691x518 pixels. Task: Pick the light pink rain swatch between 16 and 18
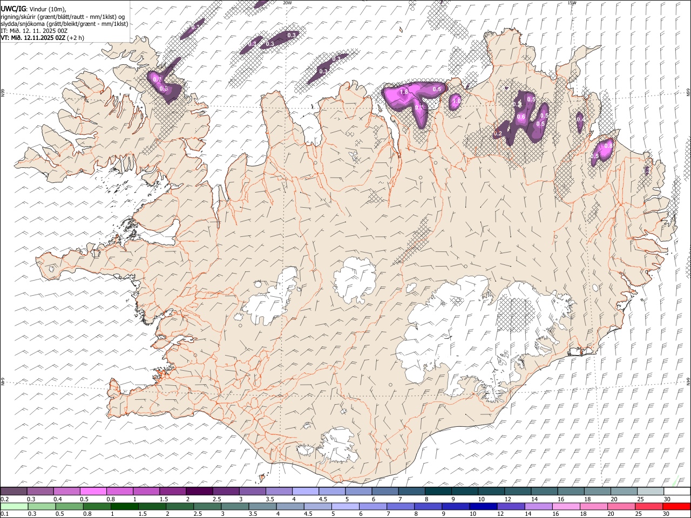[566, 506]
